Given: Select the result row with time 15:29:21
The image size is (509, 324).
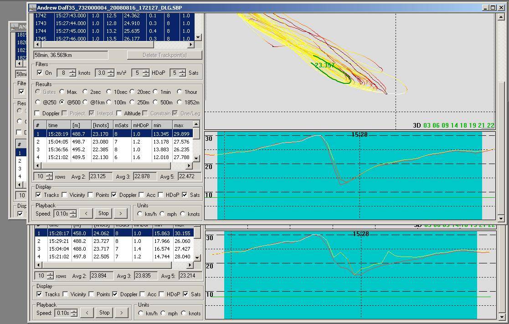Looking at the screenshot, I should [x=58, y=241].
